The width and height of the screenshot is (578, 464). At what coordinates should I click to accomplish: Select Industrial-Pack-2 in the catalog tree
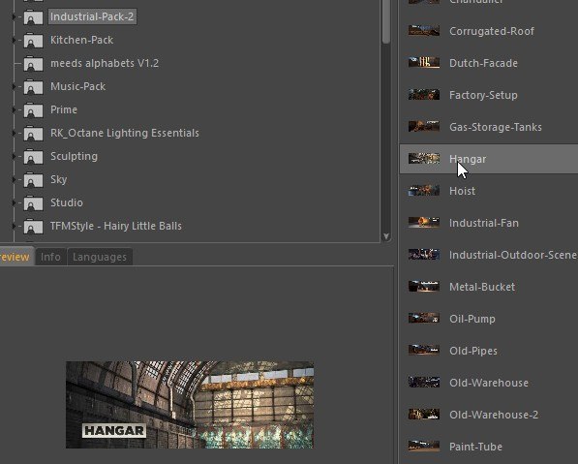92,17
